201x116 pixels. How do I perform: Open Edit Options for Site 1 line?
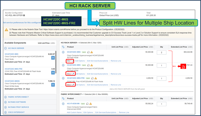(x=80, y=61)
